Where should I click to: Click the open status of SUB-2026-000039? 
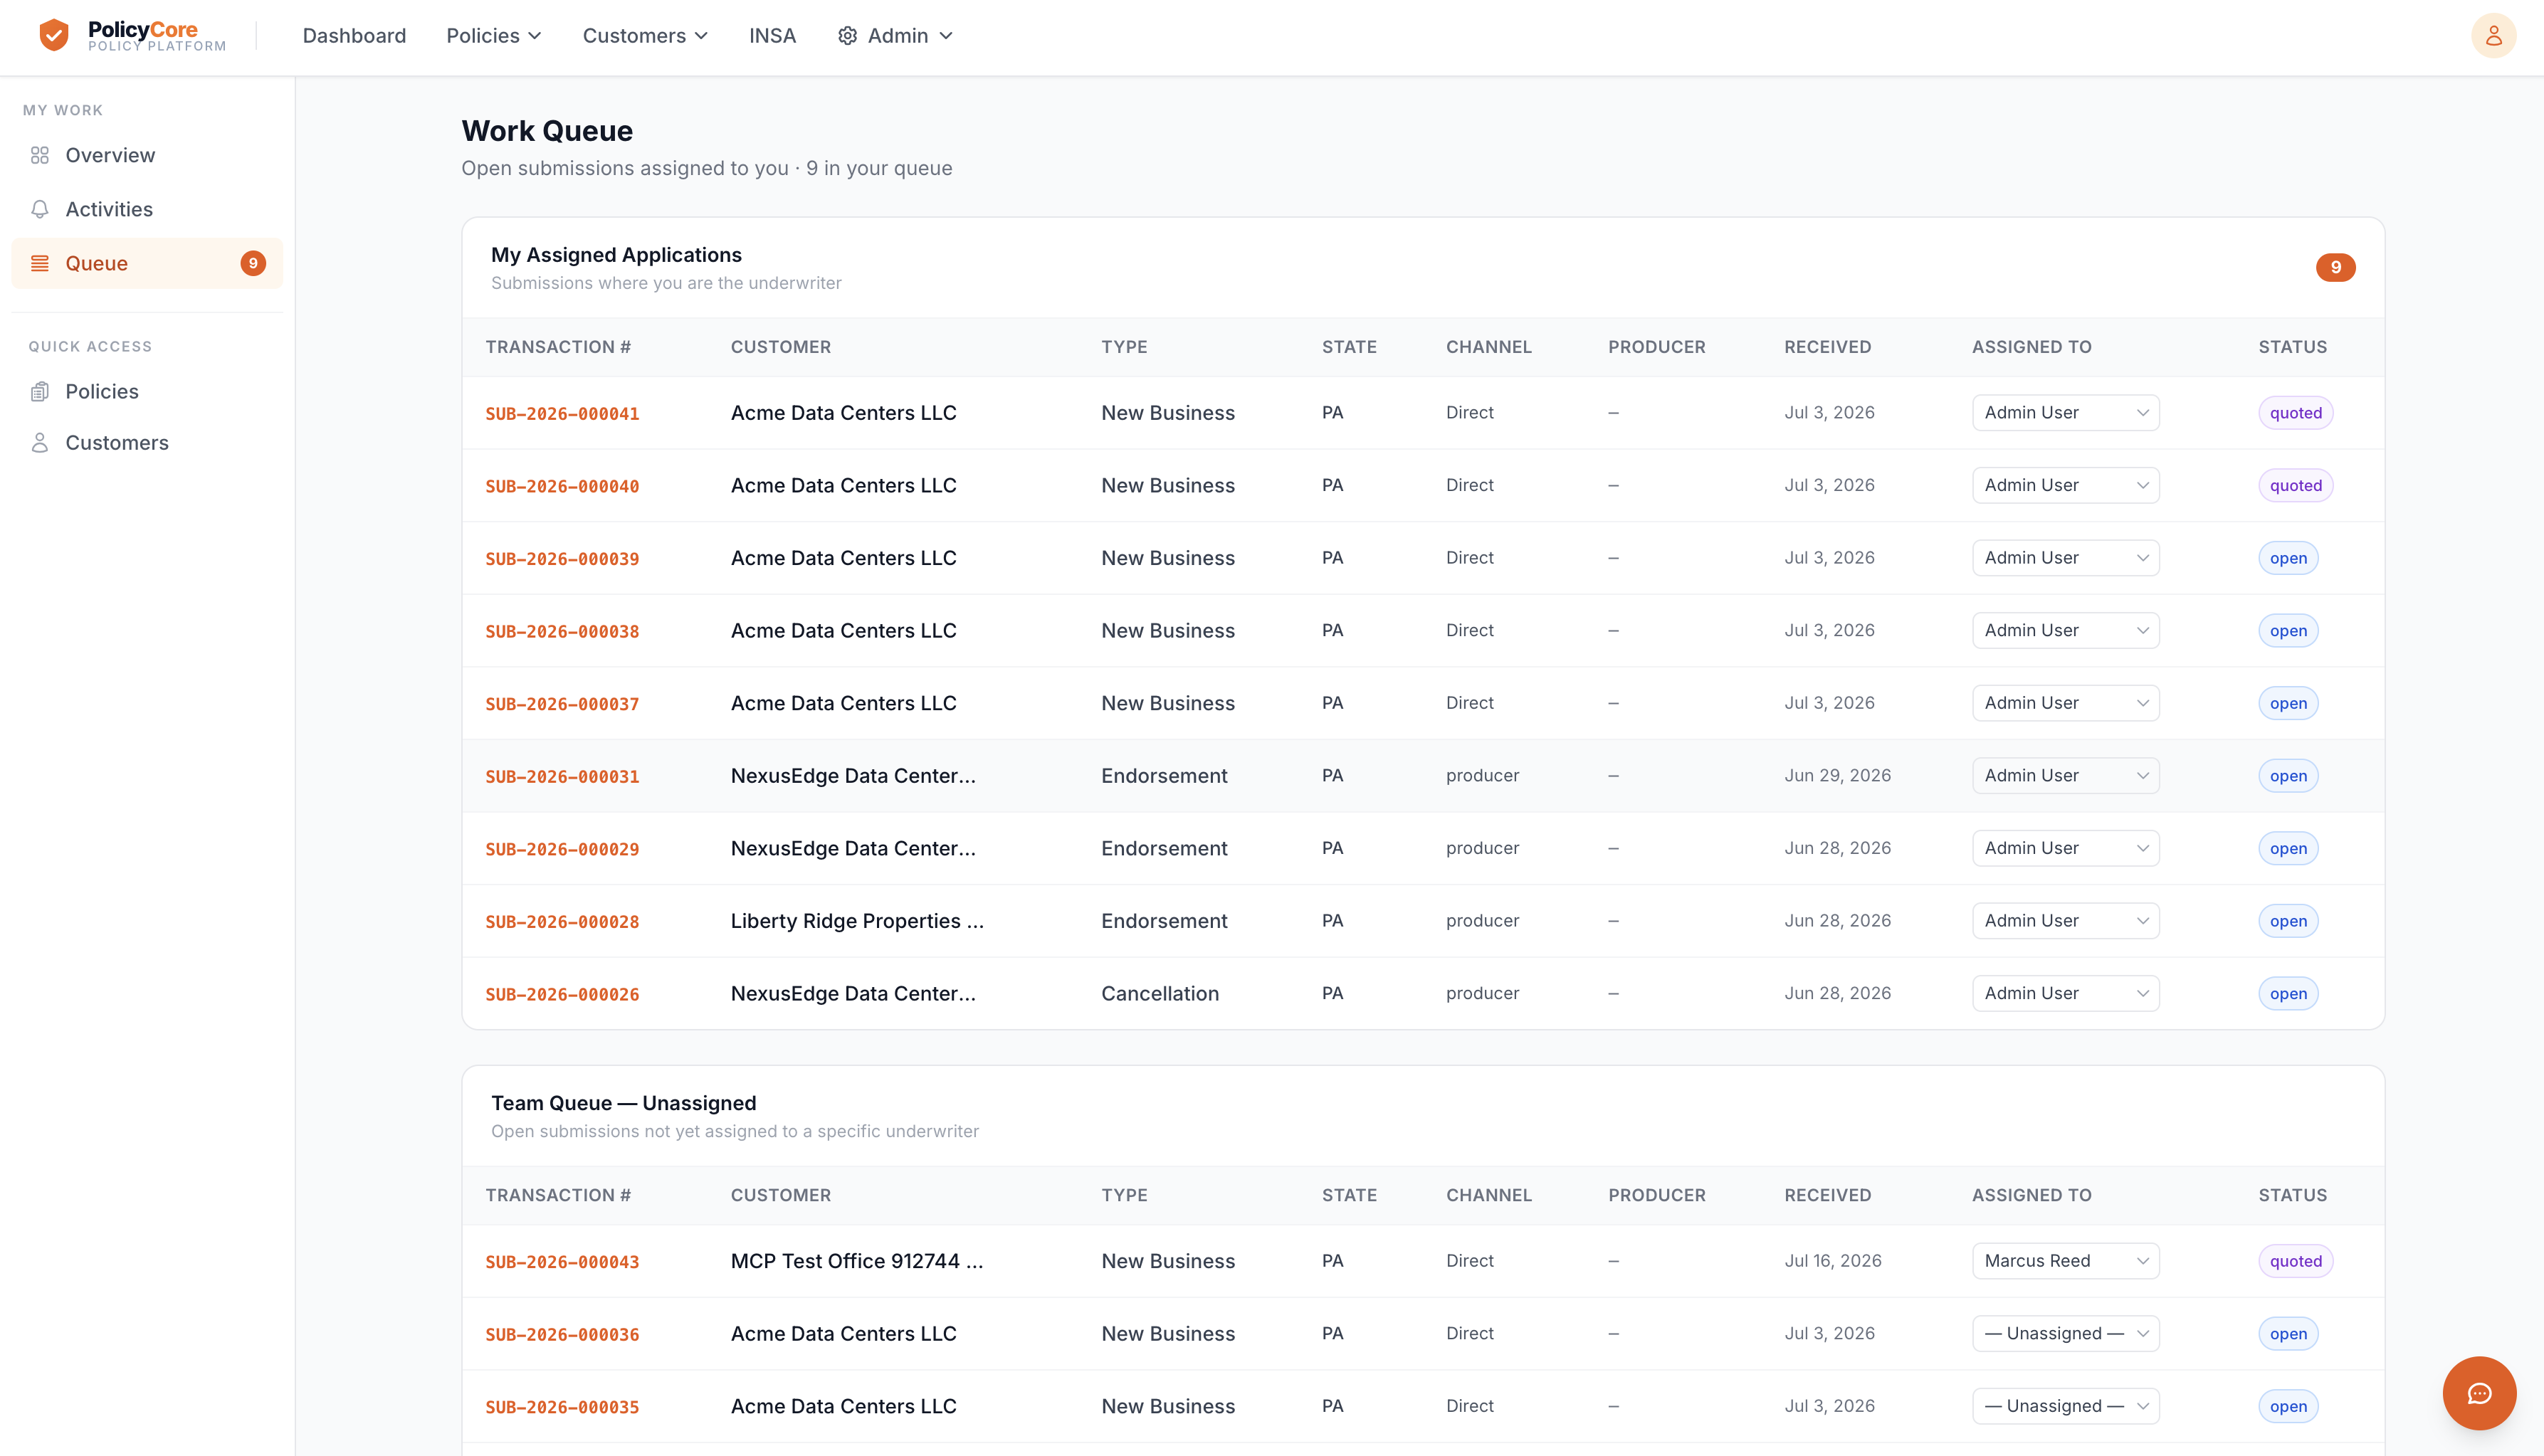pos(2288,558)
